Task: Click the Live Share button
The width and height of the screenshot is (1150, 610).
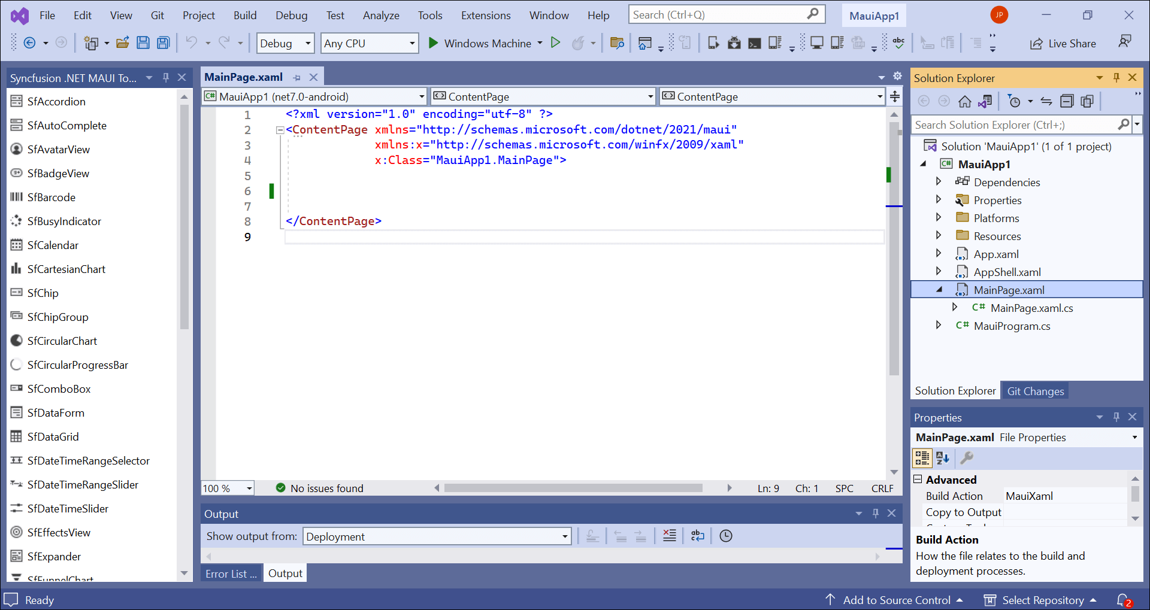Action: (x=1063, y=43)
